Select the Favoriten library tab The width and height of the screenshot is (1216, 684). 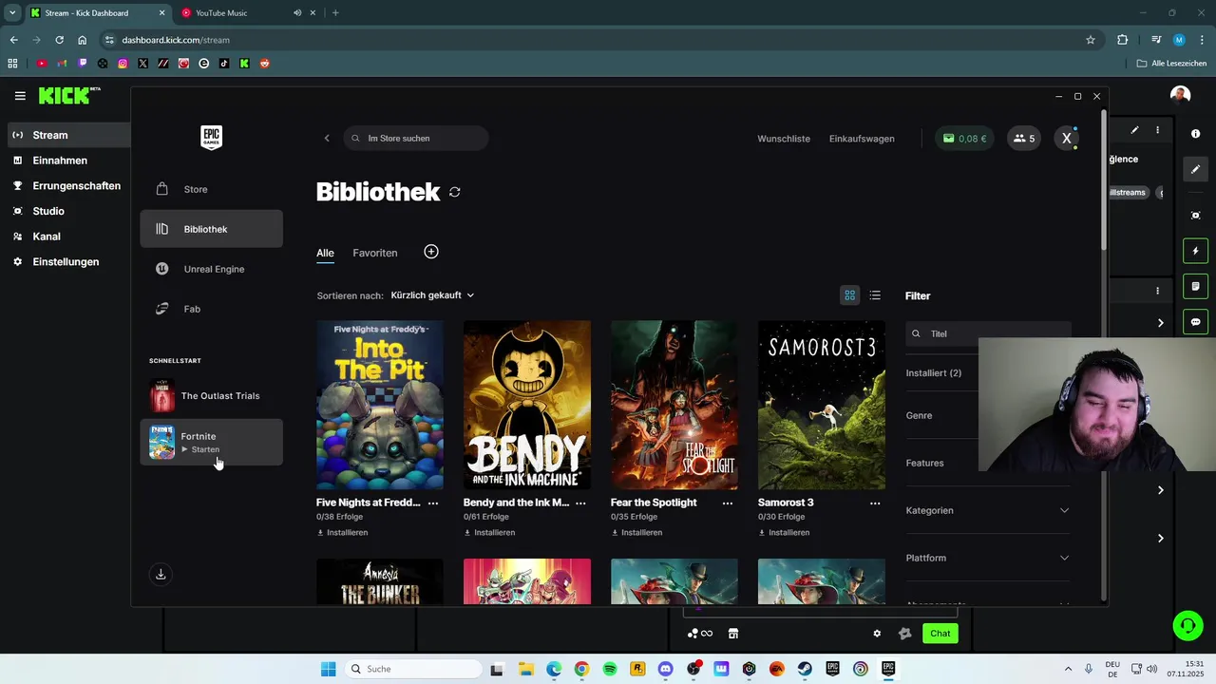375,253
